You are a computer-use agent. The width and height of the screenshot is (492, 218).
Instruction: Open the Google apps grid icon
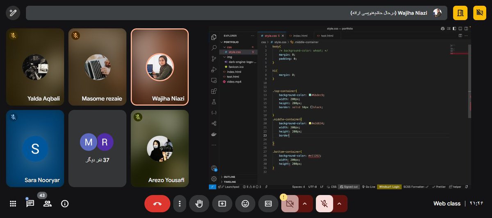coord(13,203)
